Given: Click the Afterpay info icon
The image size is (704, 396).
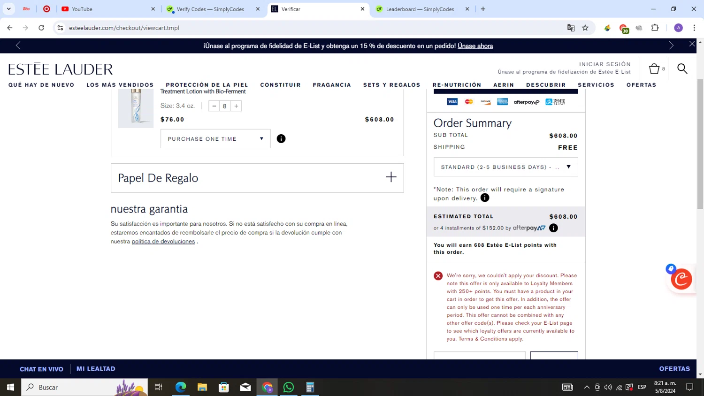Looking at the screenshot, I should (553, 228).
